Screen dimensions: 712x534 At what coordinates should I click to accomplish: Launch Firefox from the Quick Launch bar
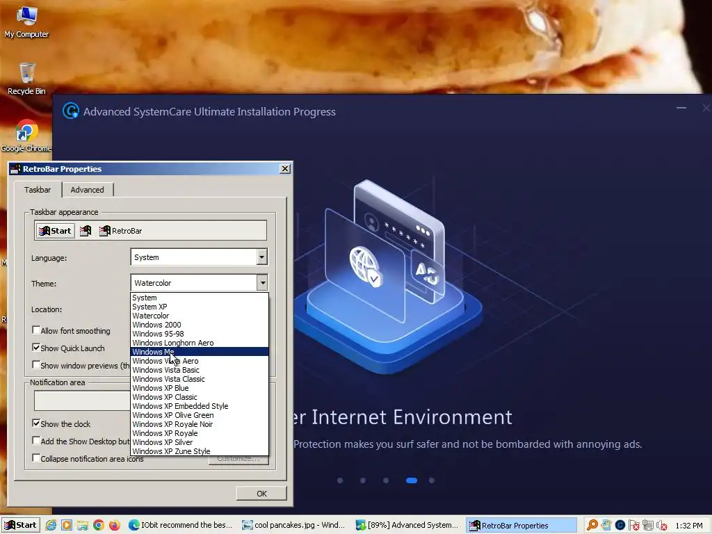pos(115,526)
